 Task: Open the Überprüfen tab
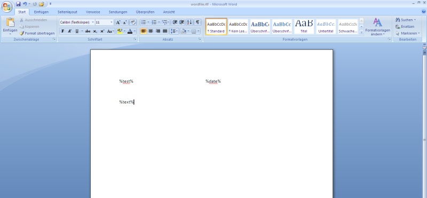[145, 12]
